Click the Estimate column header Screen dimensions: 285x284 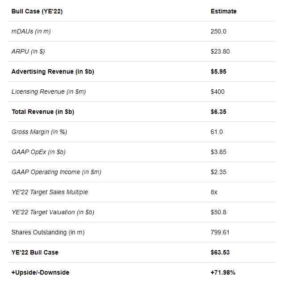coord(223,11)
